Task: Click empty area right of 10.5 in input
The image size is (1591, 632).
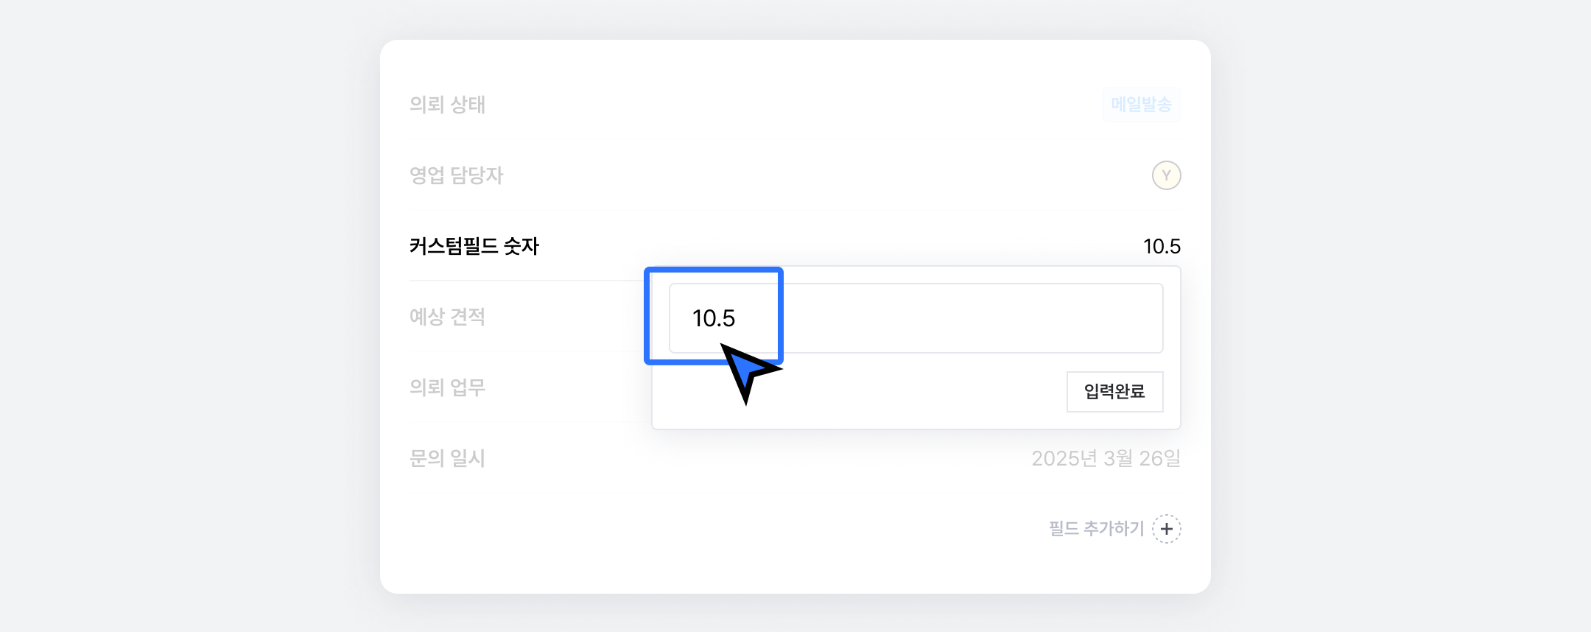Action: click(972, 318)
